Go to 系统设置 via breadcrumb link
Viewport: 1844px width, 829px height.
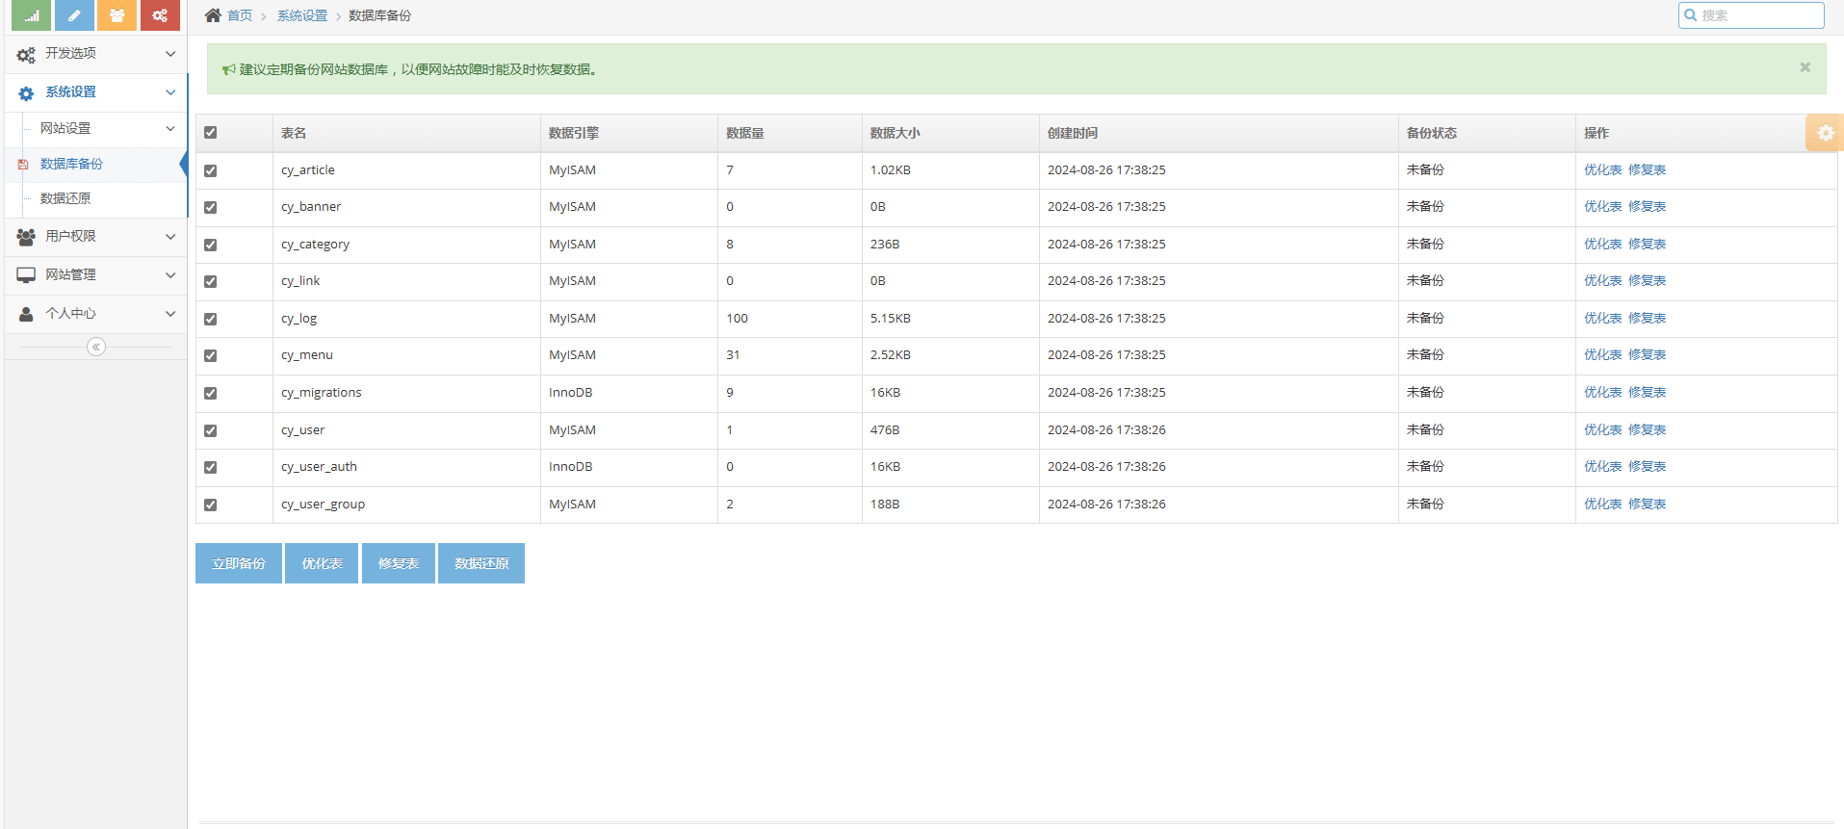302,15
